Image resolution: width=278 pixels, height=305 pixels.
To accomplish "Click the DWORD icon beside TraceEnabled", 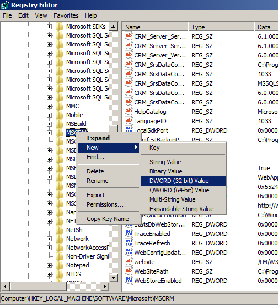I will [129, 233].
